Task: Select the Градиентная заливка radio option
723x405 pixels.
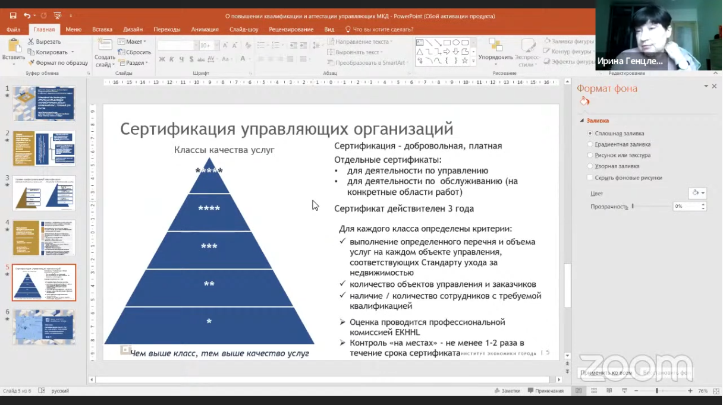Action: tap(590, 144)
